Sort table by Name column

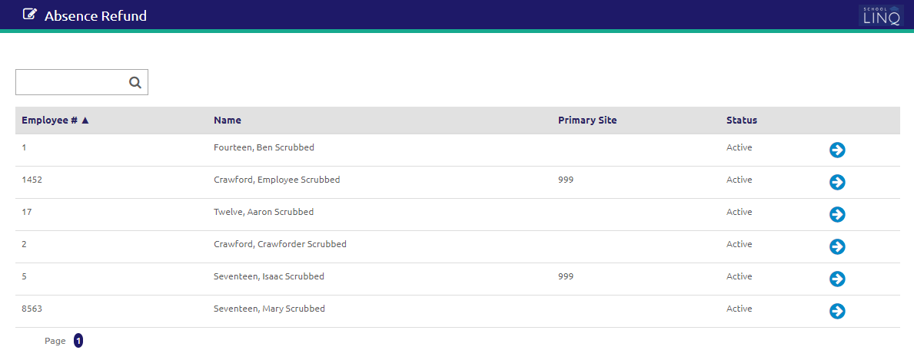228,121
